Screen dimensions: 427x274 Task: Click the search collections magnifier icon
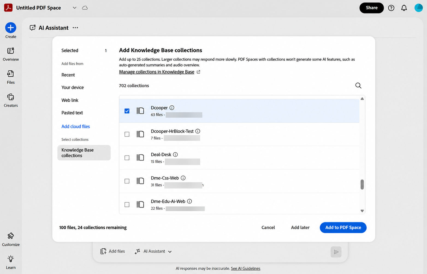[358, 86]
